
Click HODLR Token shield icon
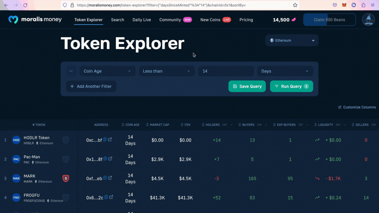(66, 140)
